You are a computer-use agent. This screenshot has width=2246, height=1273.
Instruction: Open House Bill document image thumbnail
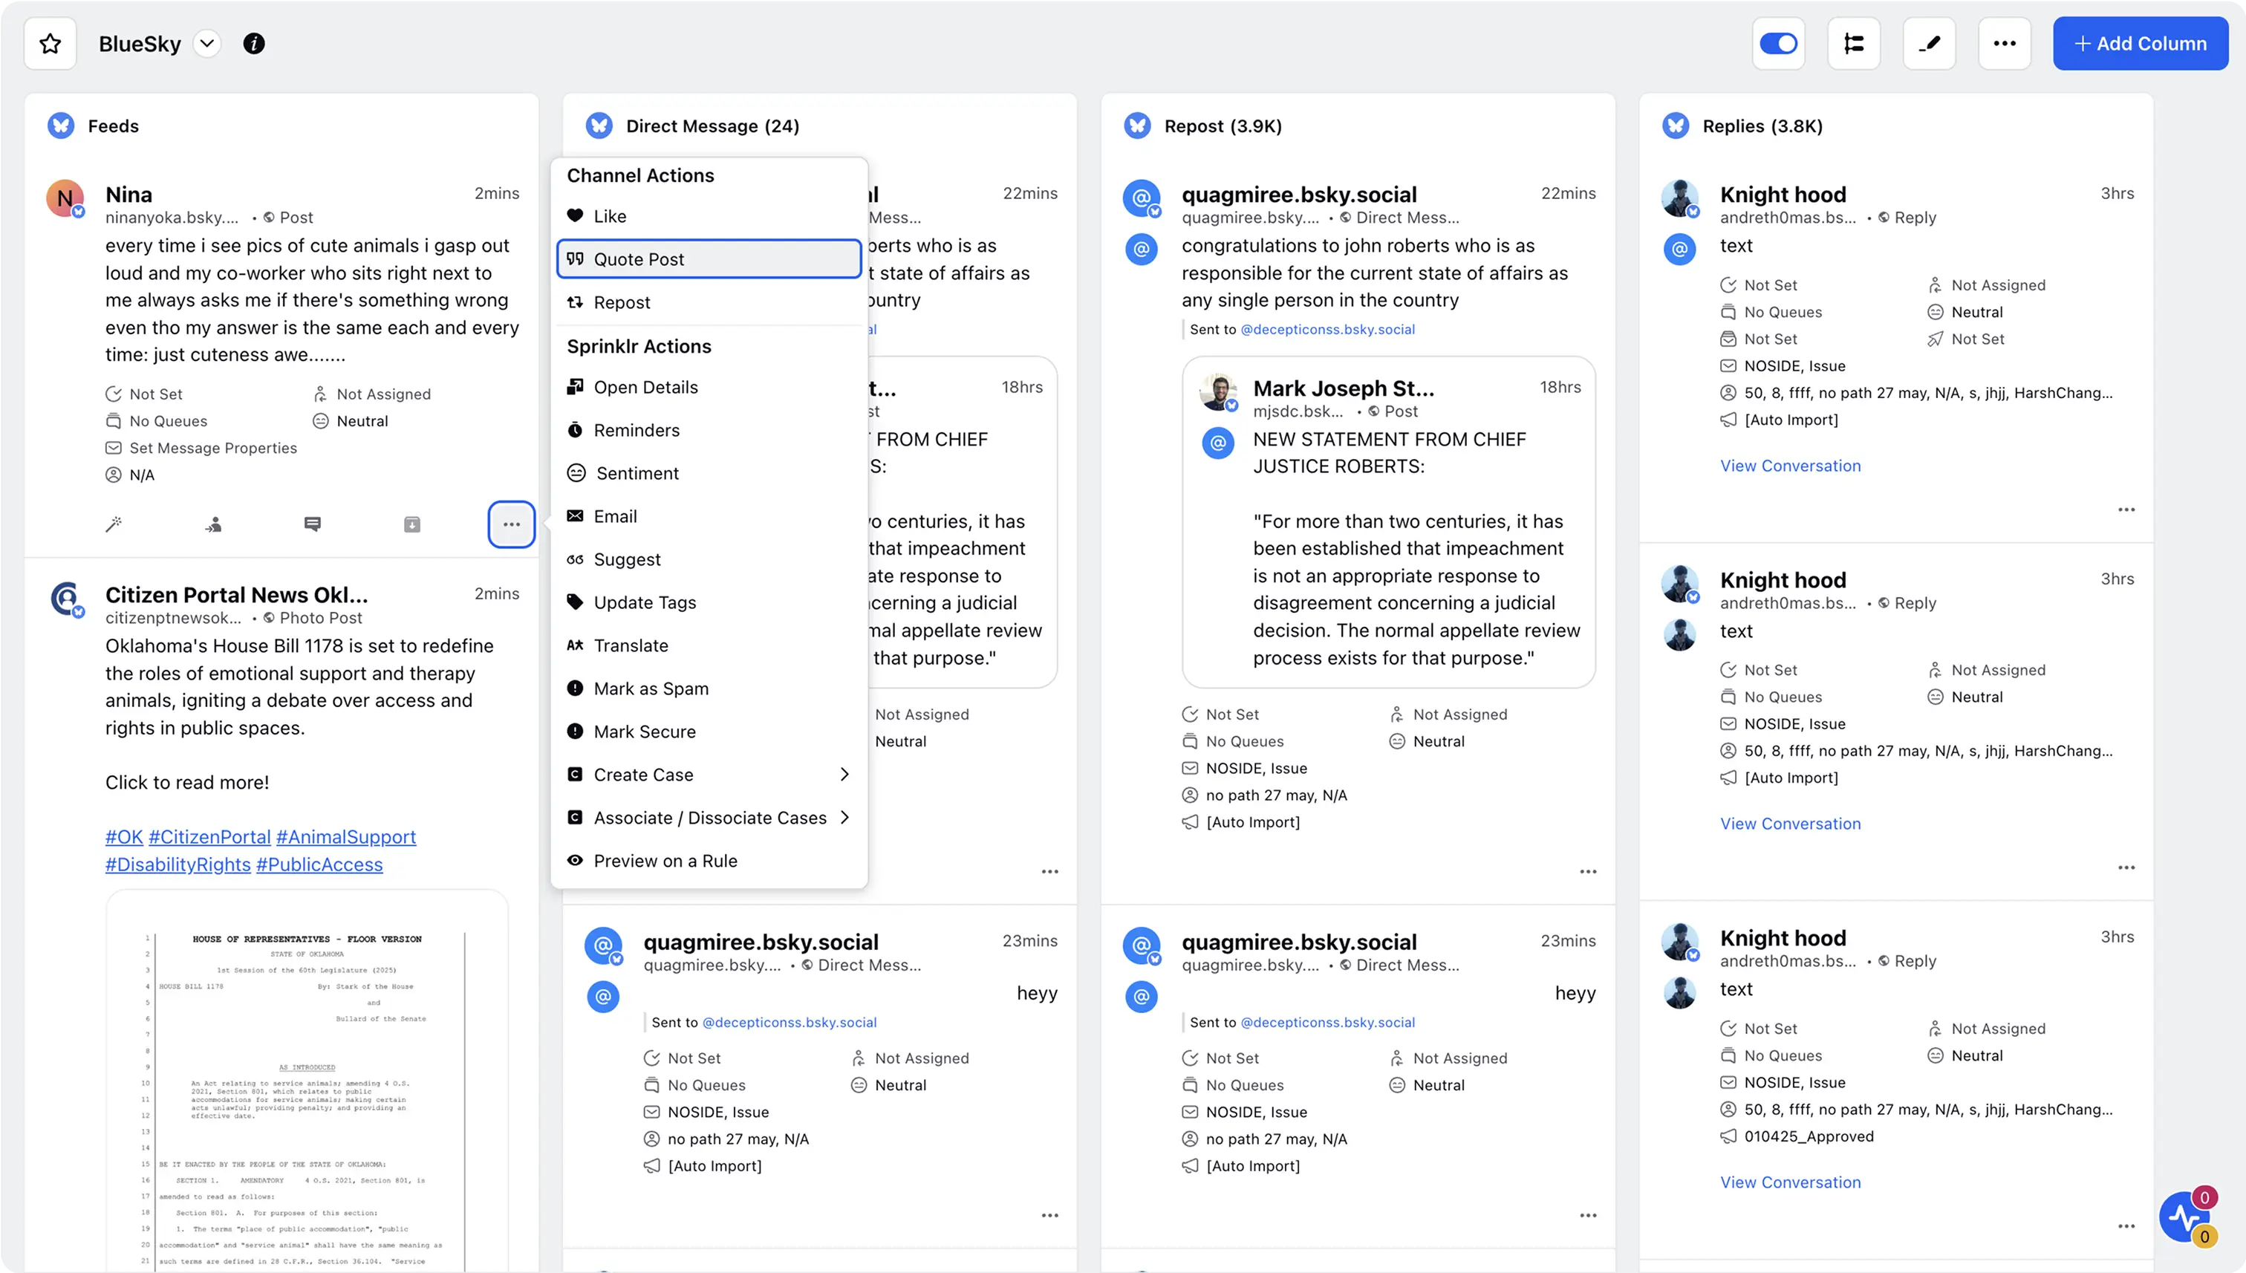point(306,1084)
